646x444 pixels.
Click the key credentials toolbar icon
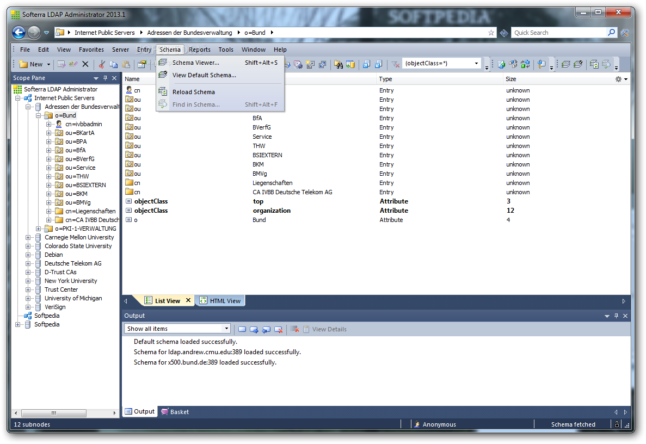coord(541,64)
